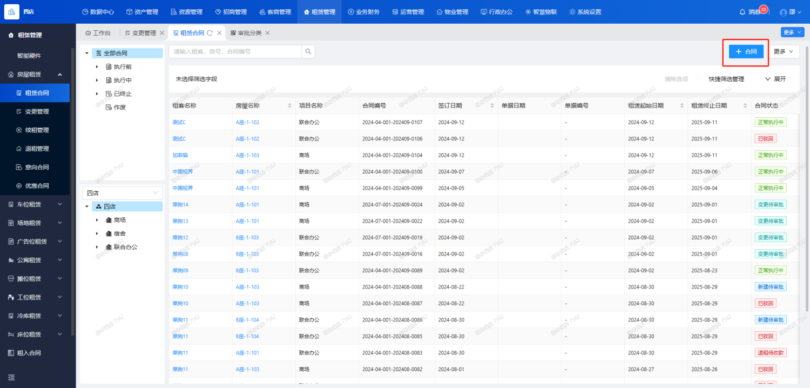Open 优惠合同 in sidebar
This screenshot has width=810, height=388.
[37, 186]
